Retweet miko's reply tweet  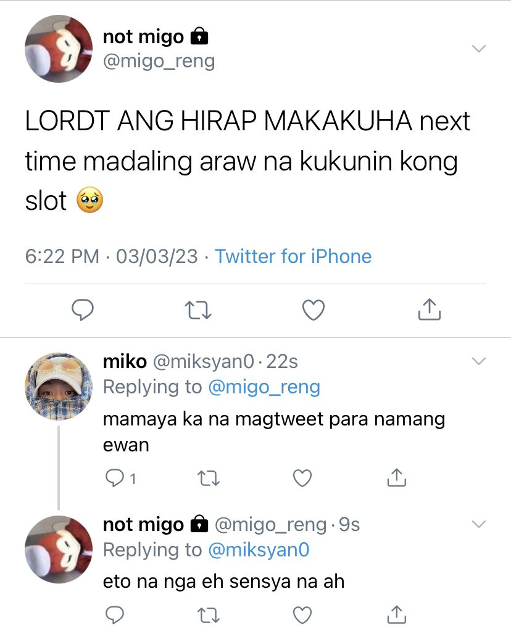pos(209,478)
